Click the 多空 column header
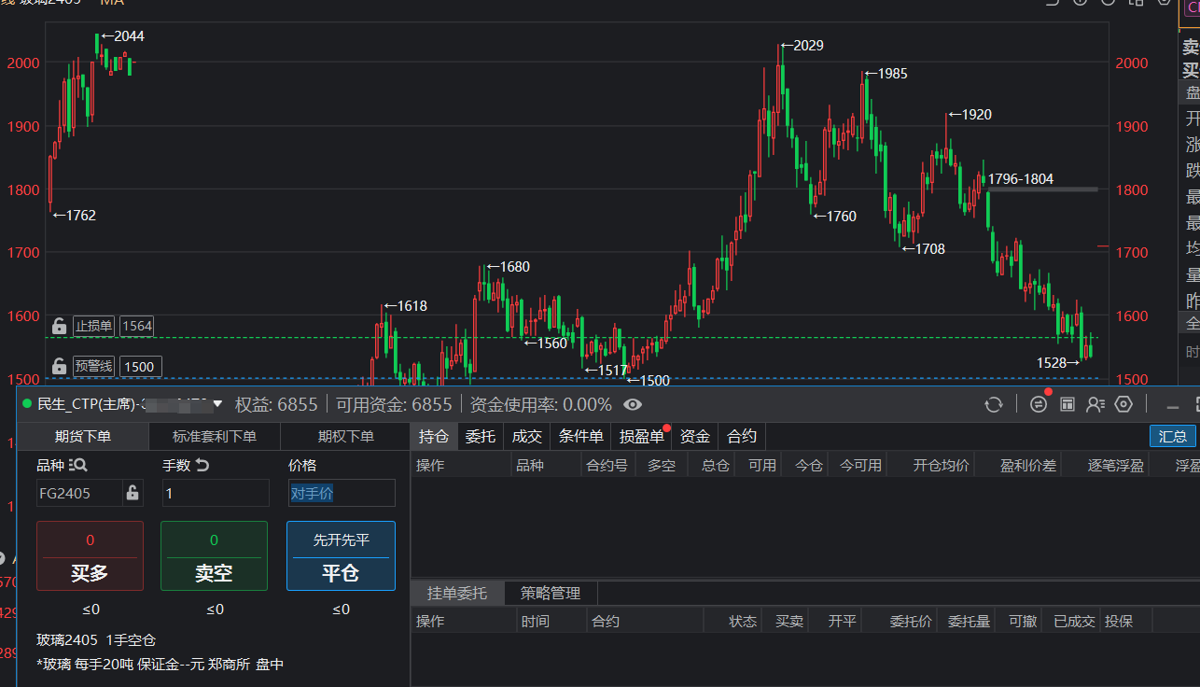This screenshot has width=1200, height=687. (662, 465)
